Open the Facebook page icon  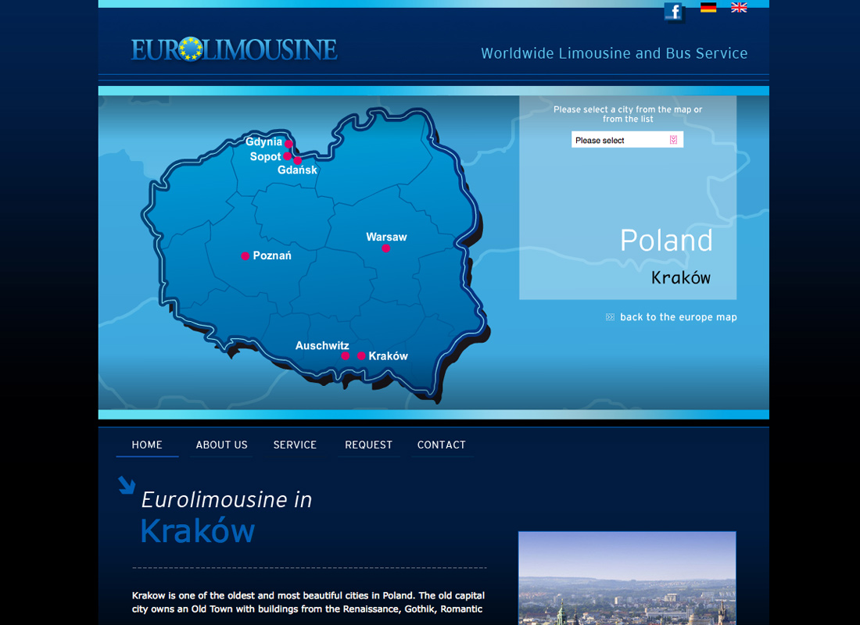673,12
